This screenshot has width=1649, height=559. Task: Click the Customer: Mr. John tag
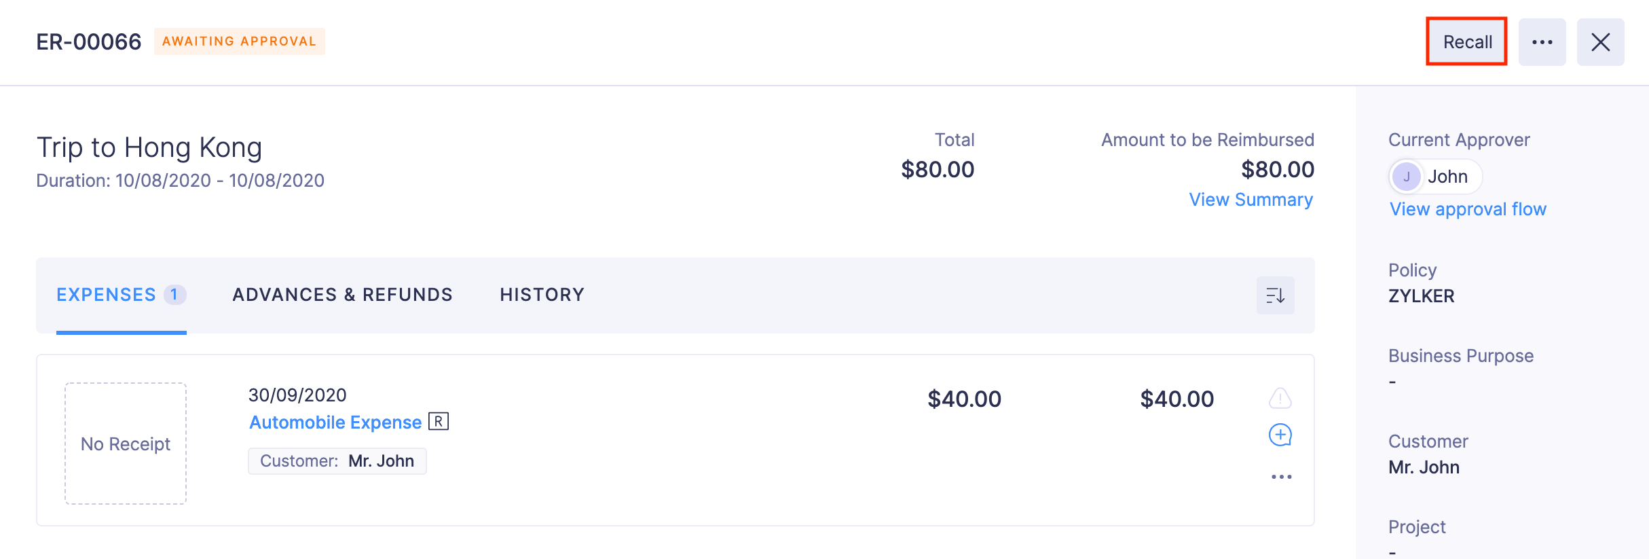coord(337,461)
